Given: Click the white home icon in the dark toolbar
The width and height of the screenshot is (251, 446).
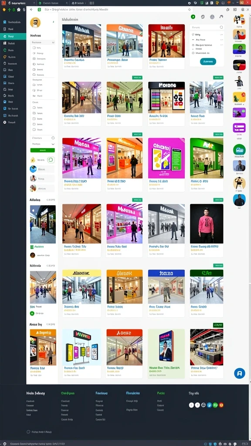Looking at the screenshot, I should 19,10.
